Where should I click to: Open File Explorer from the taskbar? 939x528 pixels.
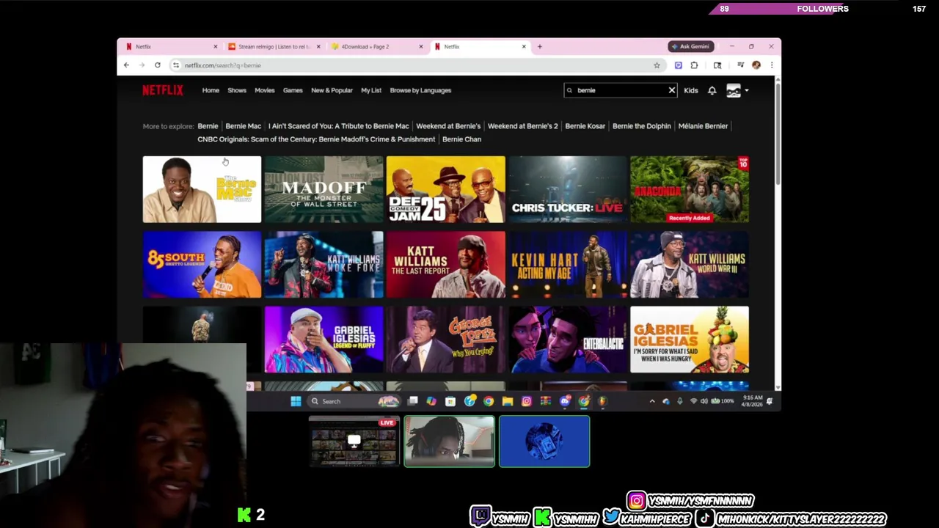(x=507, y=401)
